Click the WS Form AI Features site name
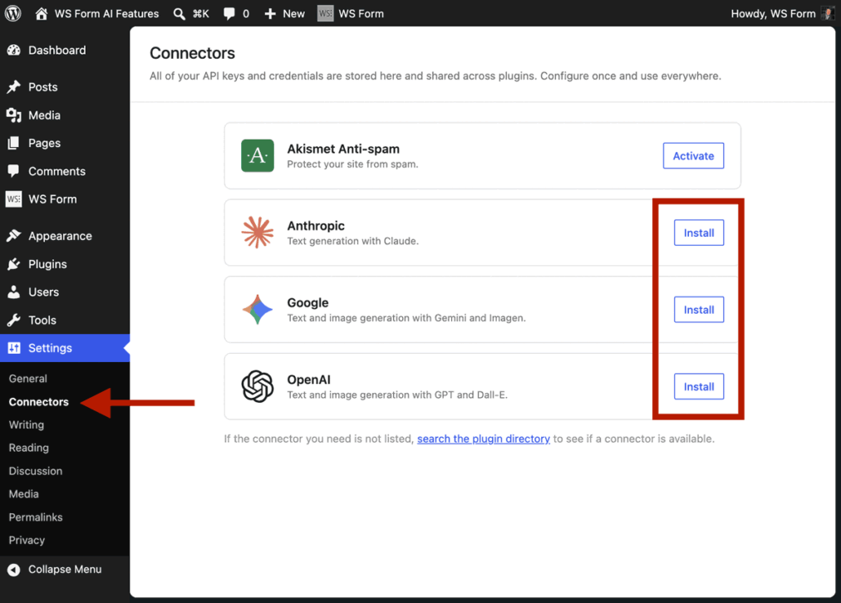 (x=106, y=14)
